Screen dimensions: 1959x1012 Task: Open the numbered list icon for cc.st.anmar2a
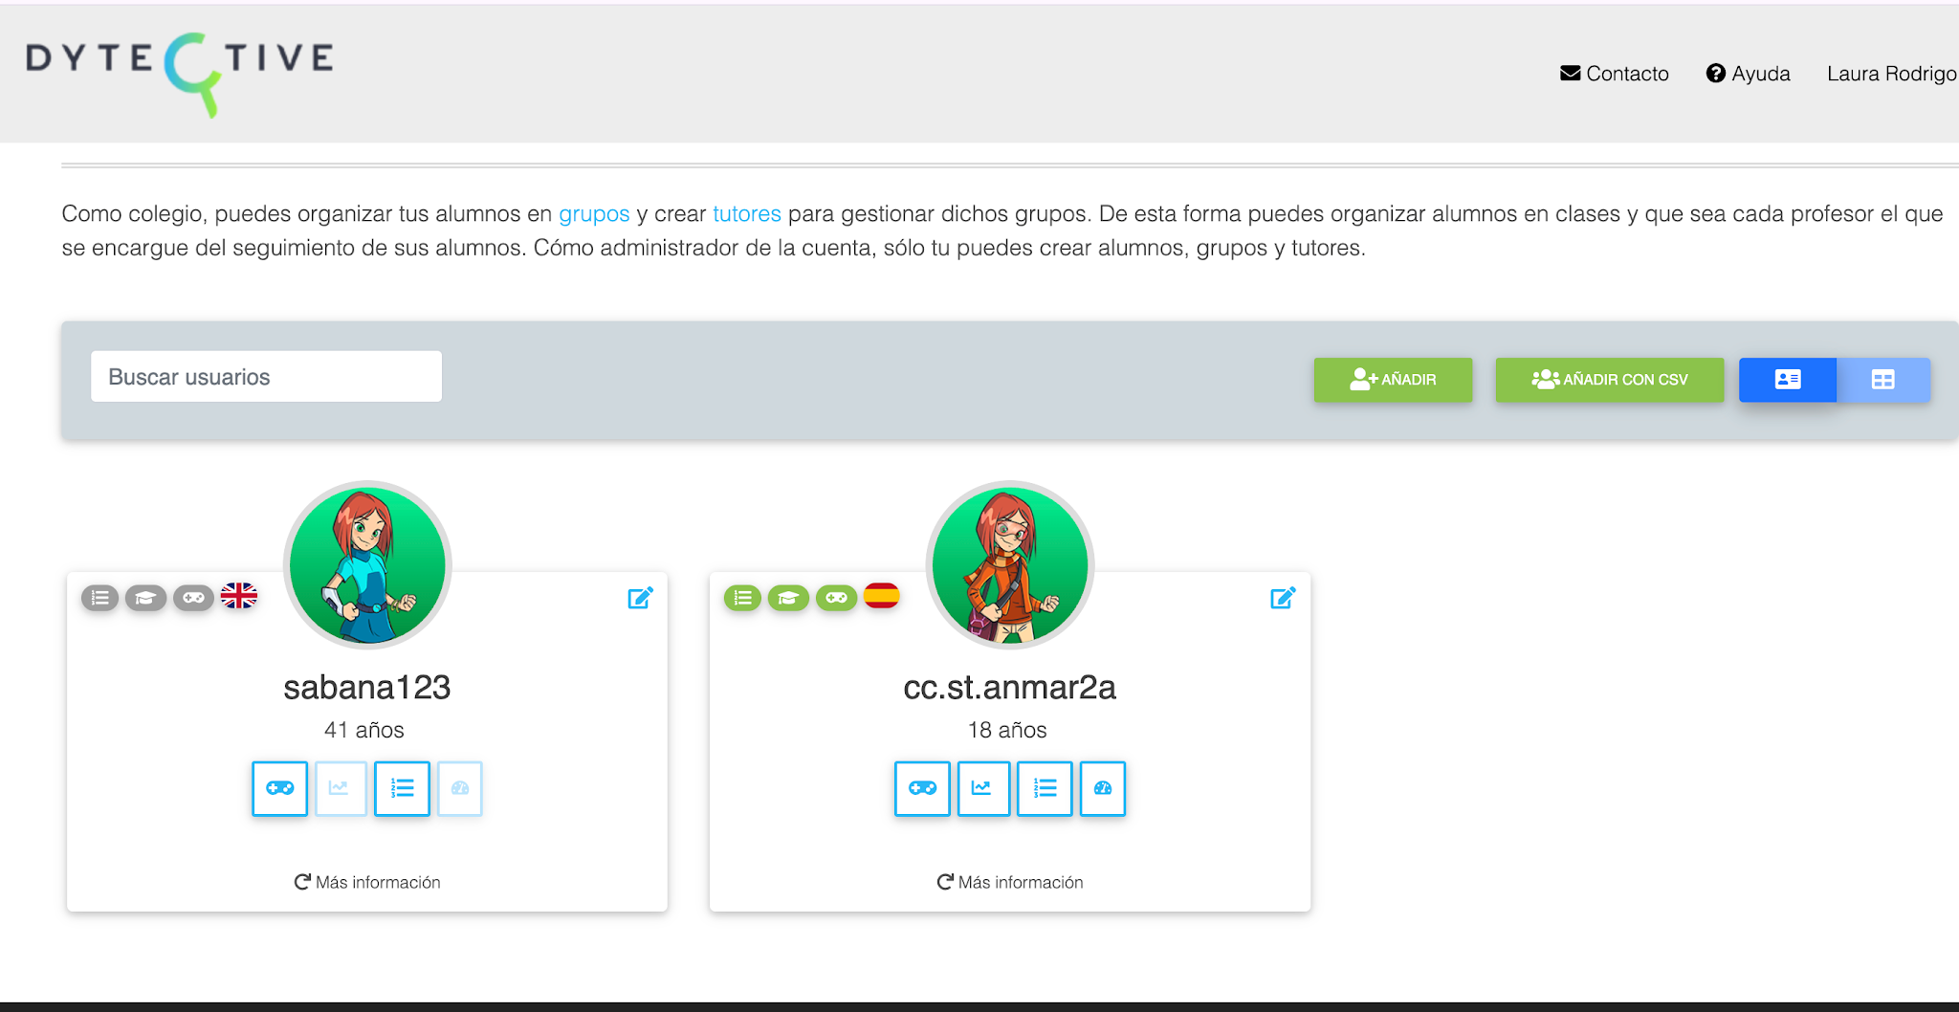[x=1045, y=788]
